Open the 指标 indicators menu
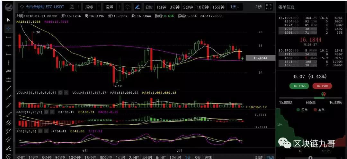The height and width of the screenshot is (159, 347). point(89,7)
